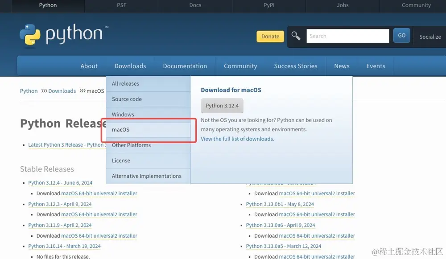Open 'View the full list of downloads' link

(237, 139)
